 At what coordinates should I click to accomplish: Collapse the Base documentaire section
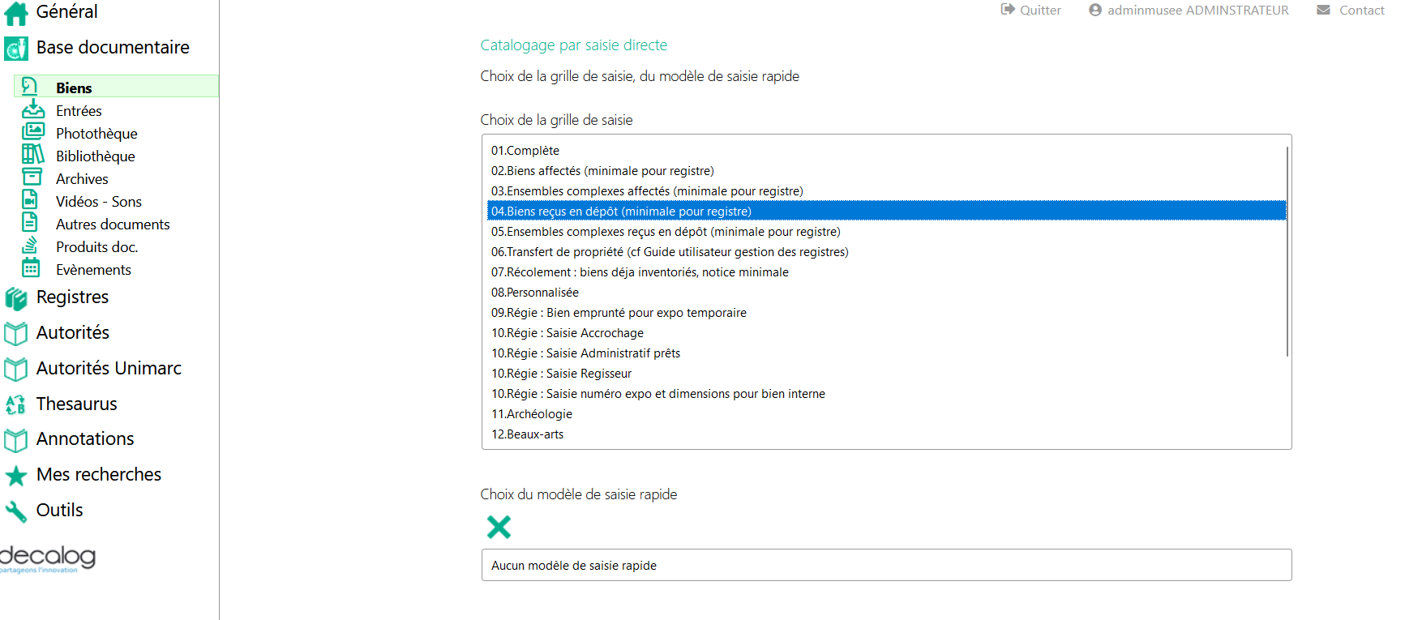[x=113, y=48]
